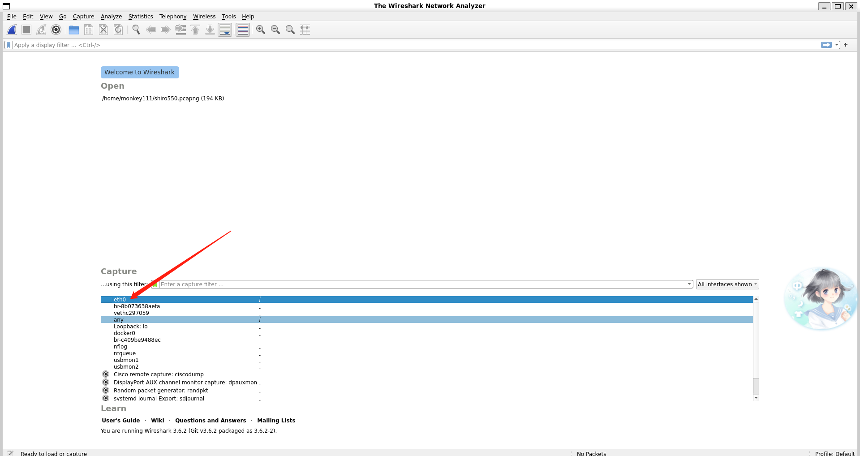Open capture options gear icon
Viewport: 860px width, 456px height.
(56, 30)
